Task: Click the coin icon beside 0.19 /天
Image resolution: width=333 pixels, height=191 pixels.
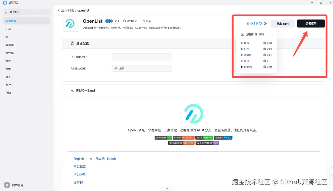Action: (x=248, y=24)
